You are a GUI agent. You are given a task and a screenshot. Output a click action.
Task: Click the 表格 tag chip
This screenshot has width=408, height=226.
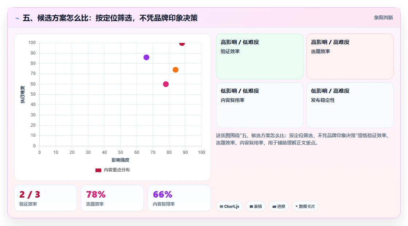pos(256,206)
